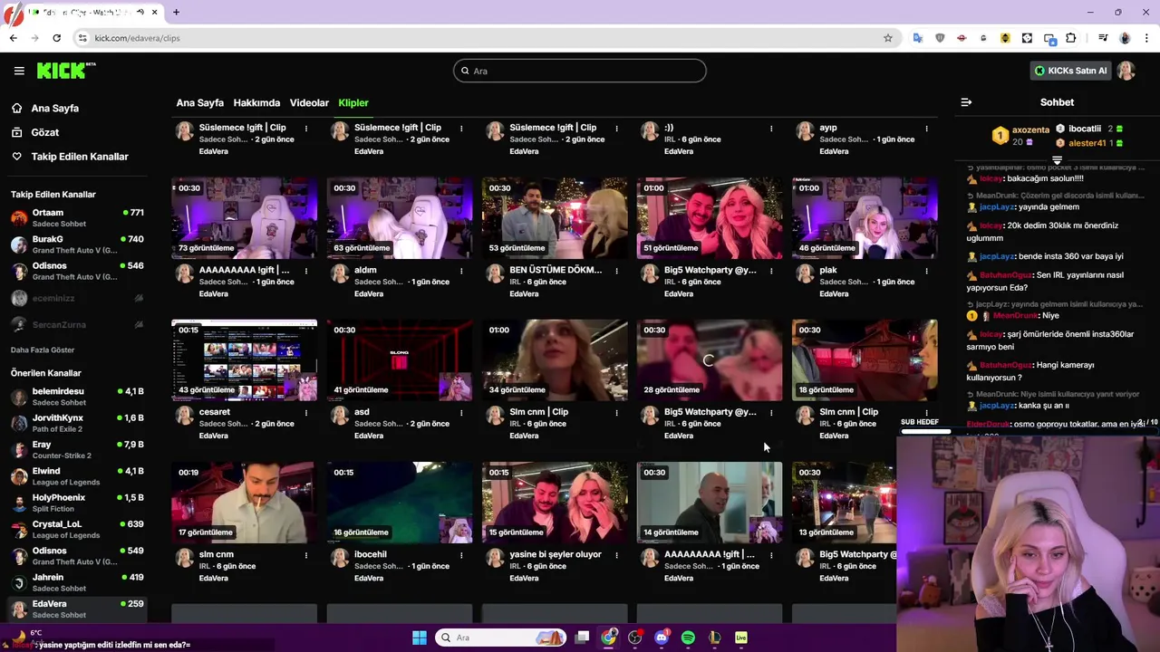Screen dimensions: 1160x652
Task: Open the hamburger menu beside Kick logo
Action: pyautogui.click(x=19, y=71)
